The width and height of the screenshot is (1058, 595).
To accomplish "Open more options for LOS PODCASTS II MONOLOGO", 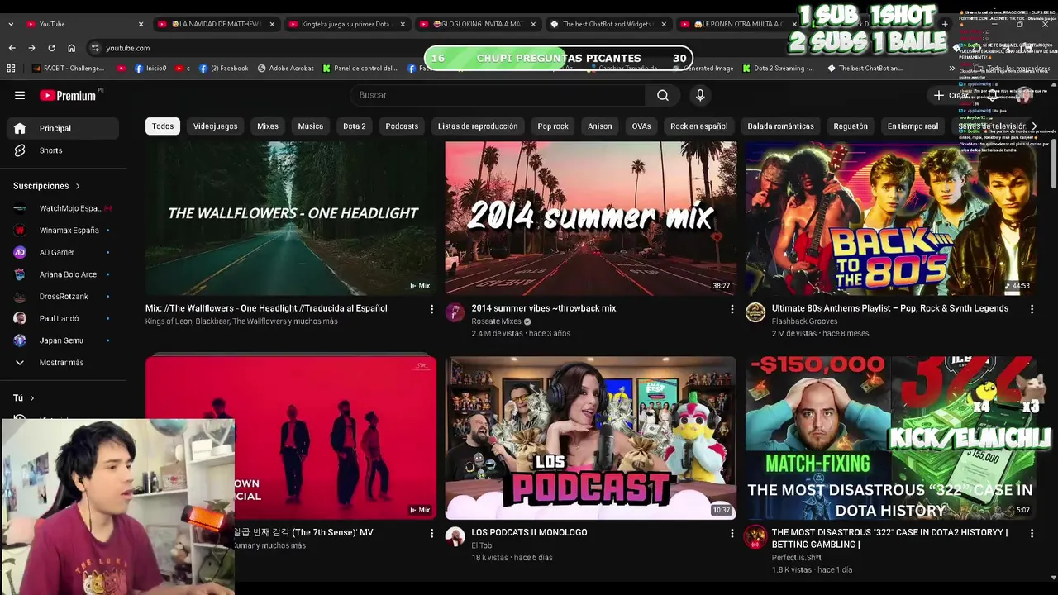I will point(732,533).
